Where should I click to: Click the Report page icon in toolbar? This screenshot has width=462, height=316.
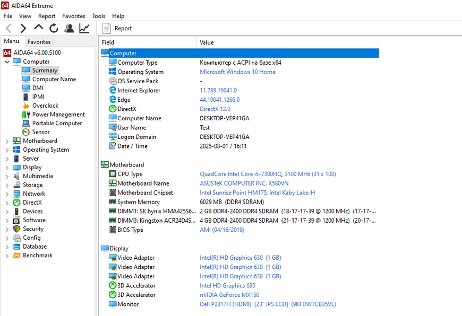106,28
